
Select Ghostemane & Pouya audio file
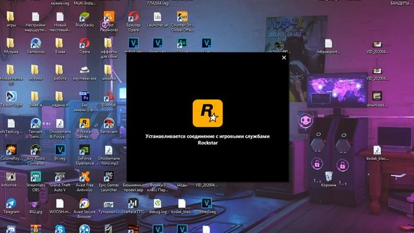(60, 128)
